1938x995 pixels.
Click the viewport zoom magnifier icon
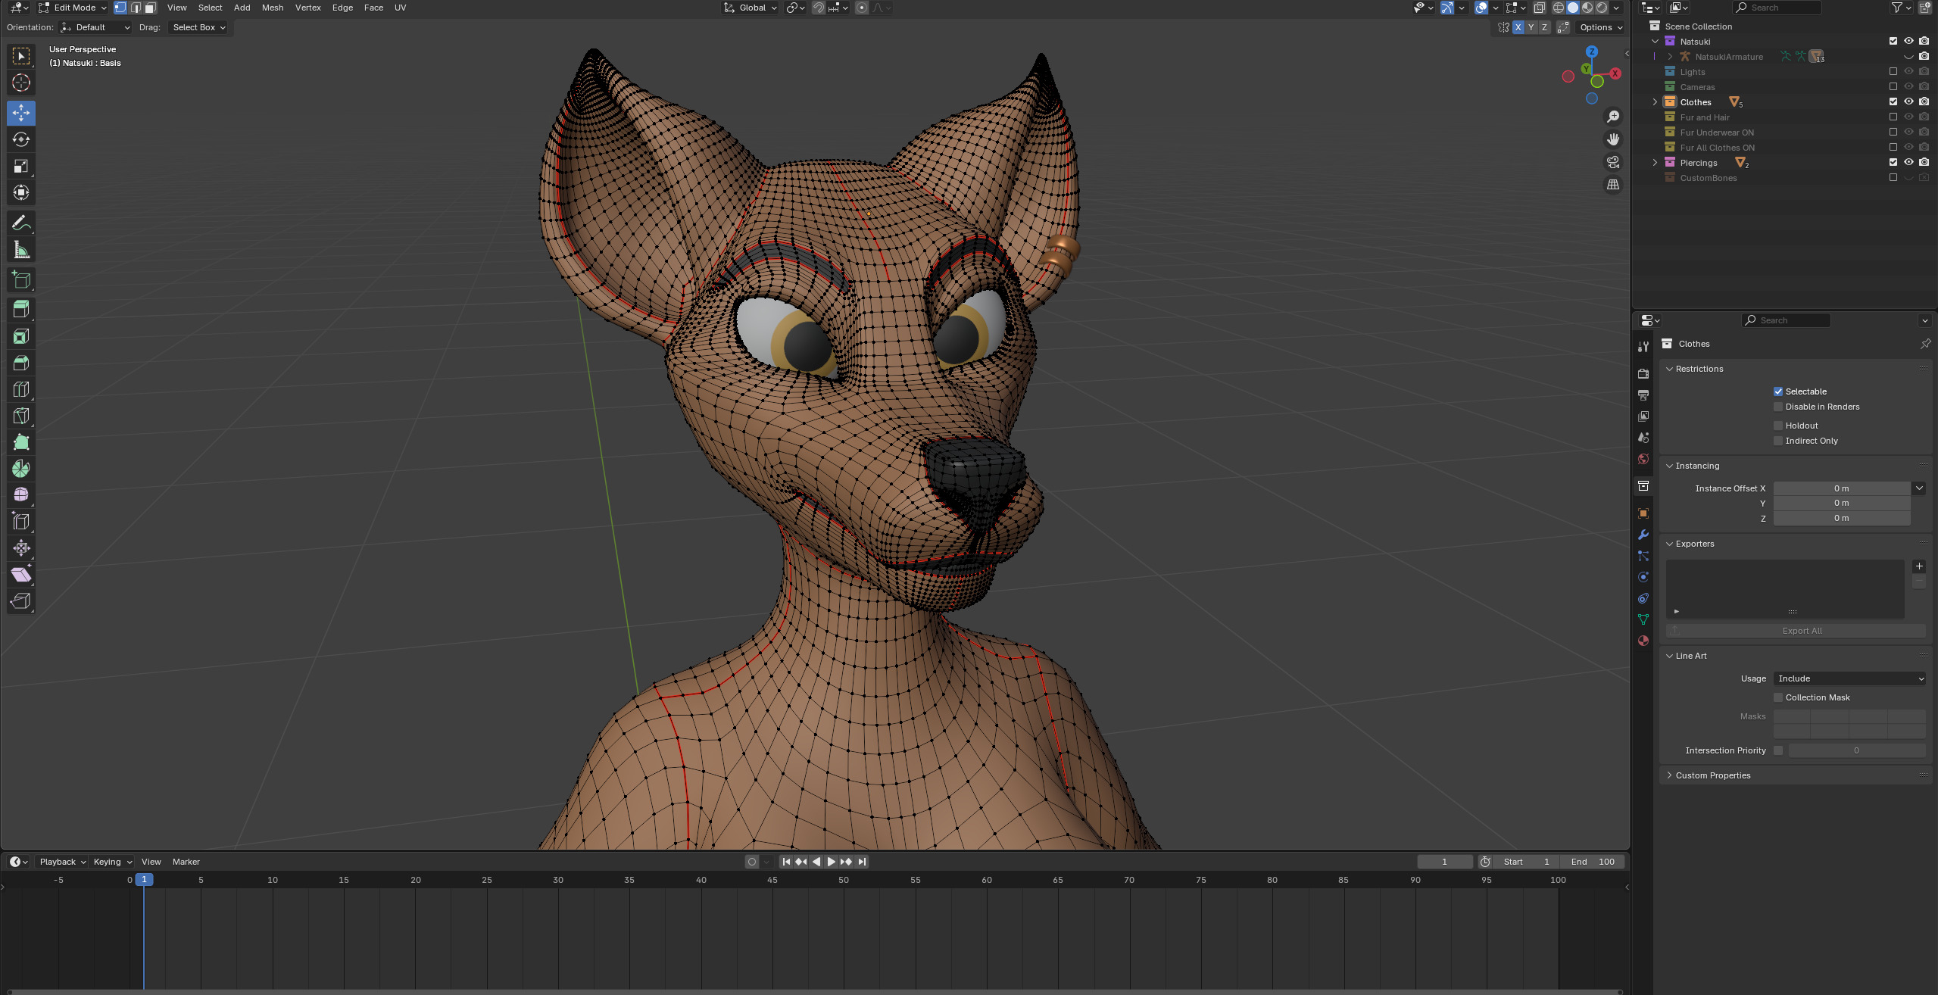[1613, 117]
